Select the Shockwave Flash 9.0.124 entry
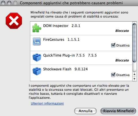Image resolution: width=138 pixels, height=116 pixels. (81, 73)
